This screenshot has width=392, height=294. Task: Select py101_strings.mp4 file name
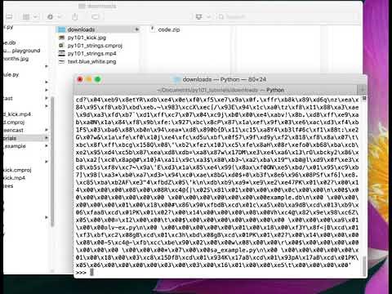92,53
